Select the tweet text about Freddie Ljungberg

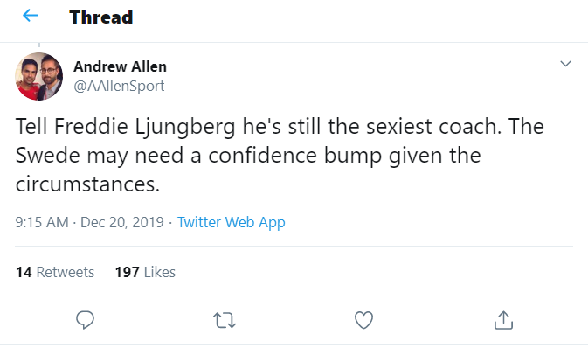280,155
